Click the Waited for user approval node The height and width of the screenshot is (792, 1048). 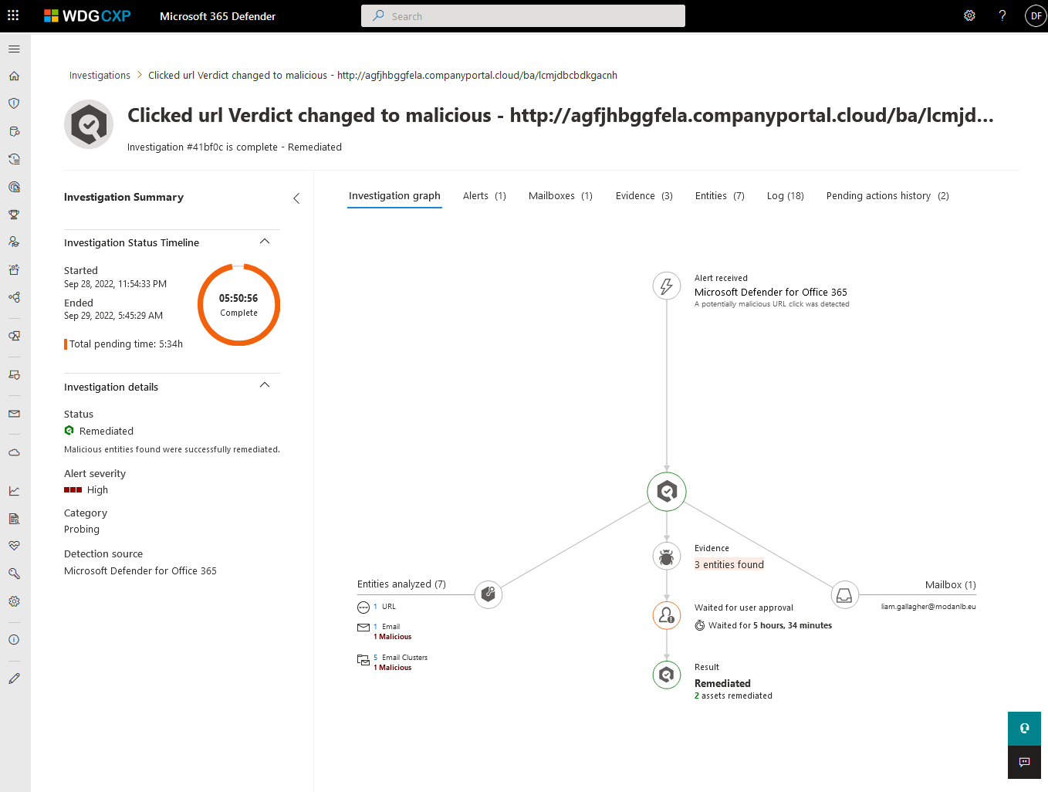coord(667,615)
